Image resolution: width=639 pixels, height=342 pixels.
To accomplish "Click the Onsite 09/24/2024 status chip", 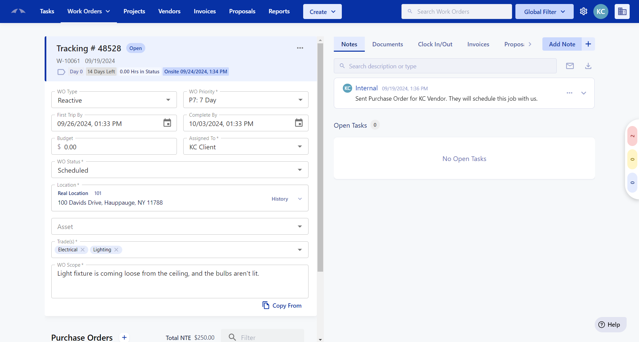I will click(x=196, y=72).
